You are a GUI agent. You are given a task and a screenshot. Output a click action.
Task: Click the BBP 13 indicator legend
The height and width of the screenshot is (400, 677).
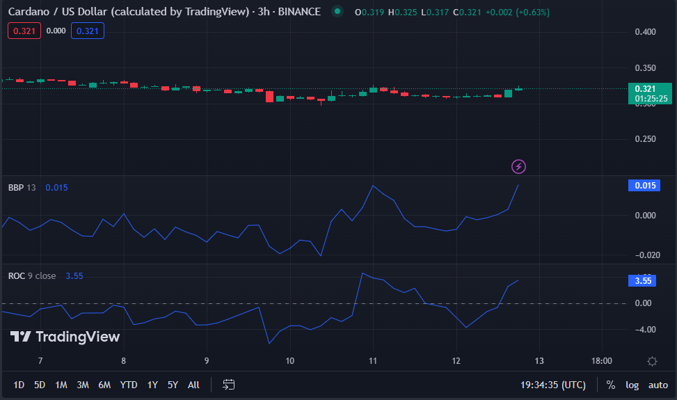[22, 188]
